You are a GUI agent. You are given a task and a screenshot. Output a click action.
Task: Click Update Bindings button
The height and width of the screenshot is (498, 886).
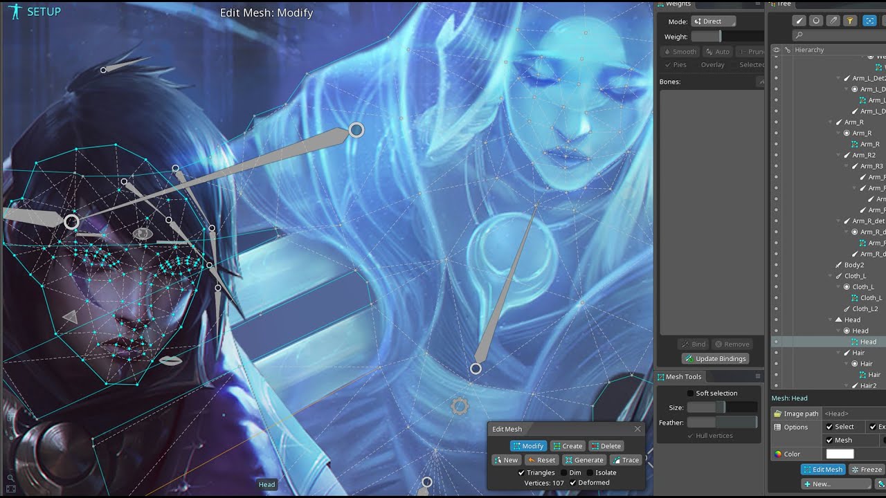coord(715,358)
